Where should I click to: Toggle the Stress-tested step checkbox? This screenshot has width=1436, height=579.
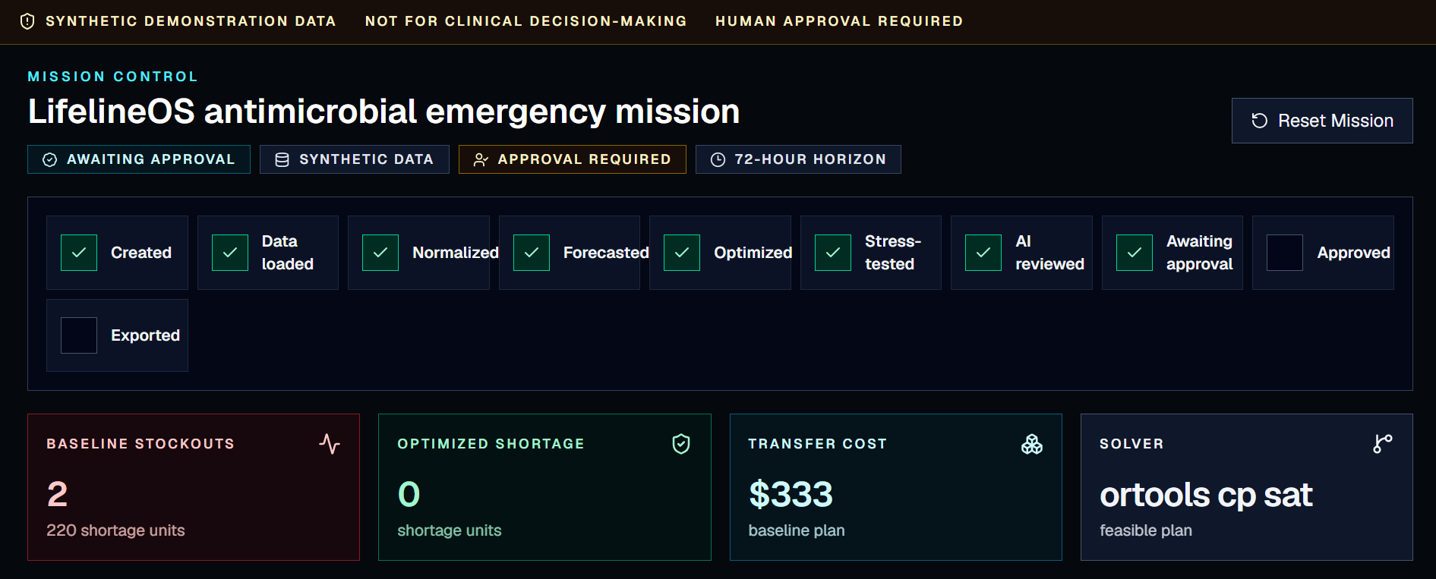point(833,253)
